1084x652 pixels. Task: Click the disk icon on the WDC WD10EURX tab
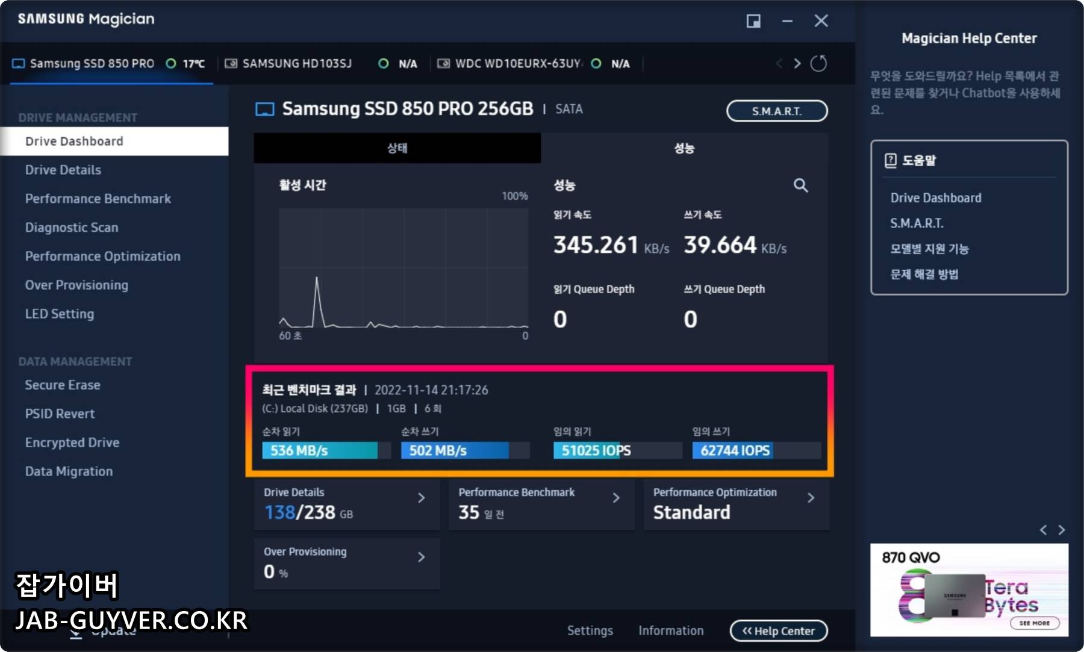444,63
